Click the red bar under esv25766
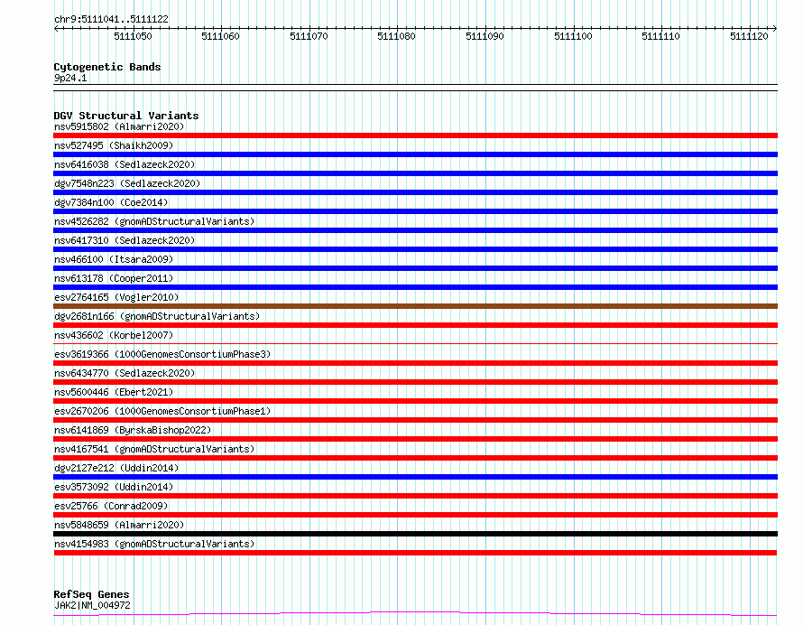This screenshot has height=625, width=803. 415,515
